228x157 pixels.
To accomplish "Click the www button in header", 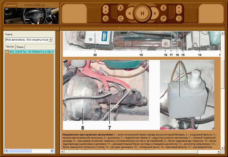I will (11, 5).
